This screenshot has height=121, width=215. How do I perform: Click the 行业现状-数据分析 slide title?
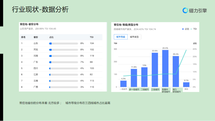click(x=40, y=10)
